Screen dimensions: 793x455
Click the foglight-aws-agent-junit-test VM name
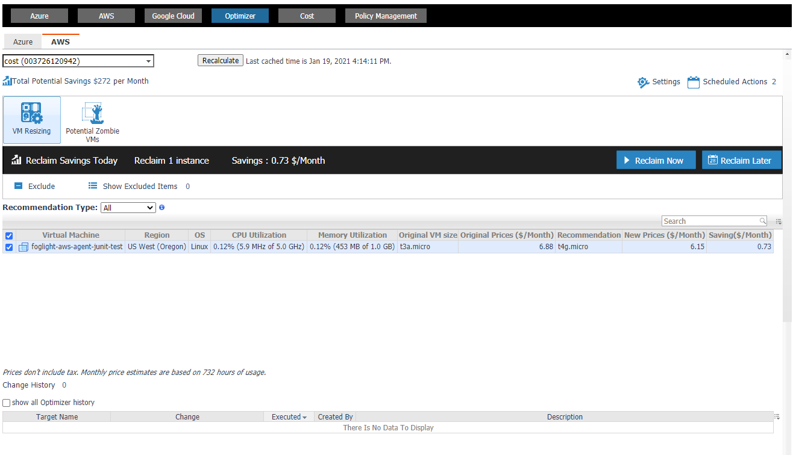coord(77,247)
